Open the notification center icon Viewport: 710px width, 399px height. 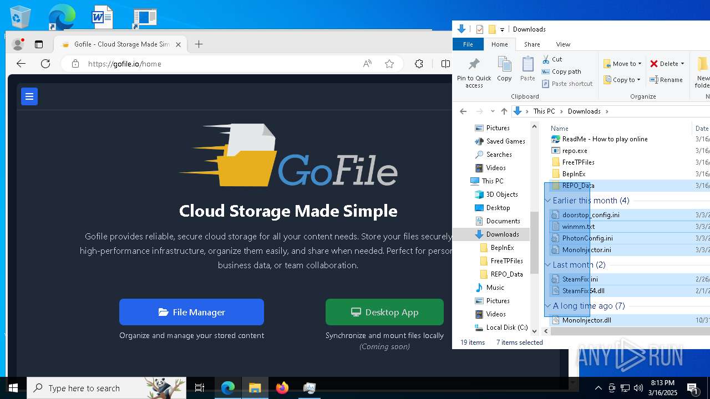point(693,388)
